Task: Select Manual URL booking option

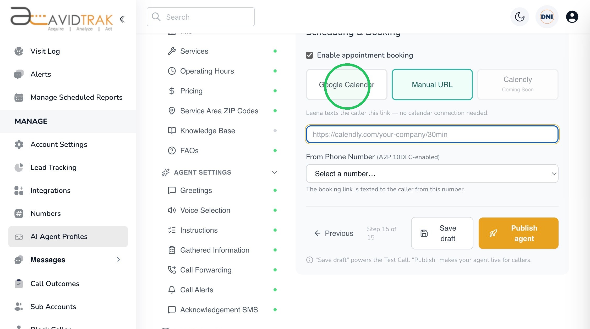Action: [432, 85]
